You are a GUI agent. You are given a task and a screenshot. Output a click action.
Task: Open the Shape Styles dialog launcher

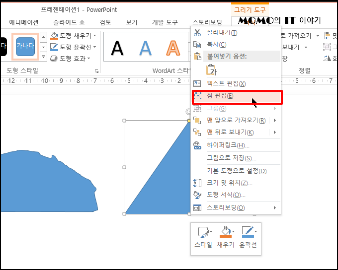(x=96, y=71)
